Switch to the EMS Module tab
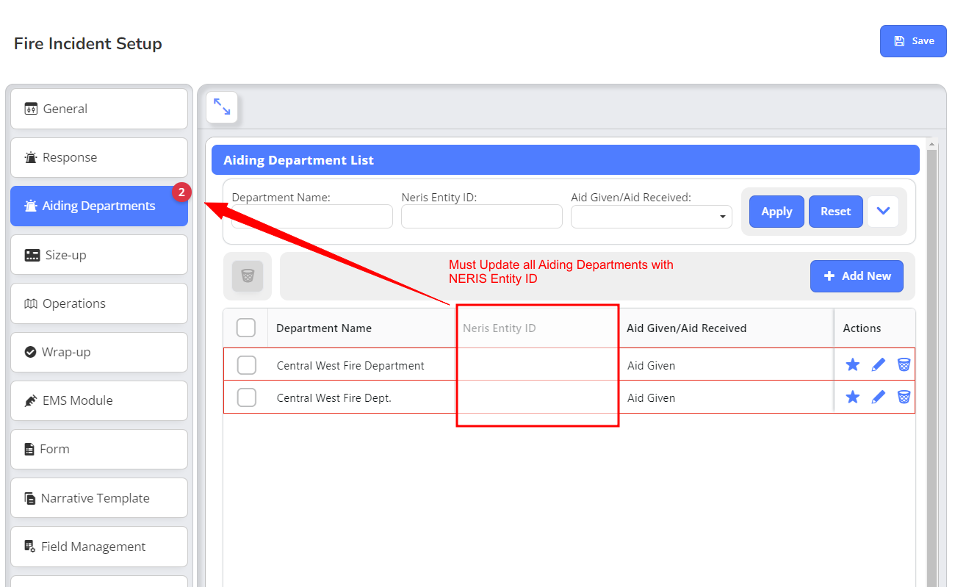The image size is (955, 587). pos(99,400)
